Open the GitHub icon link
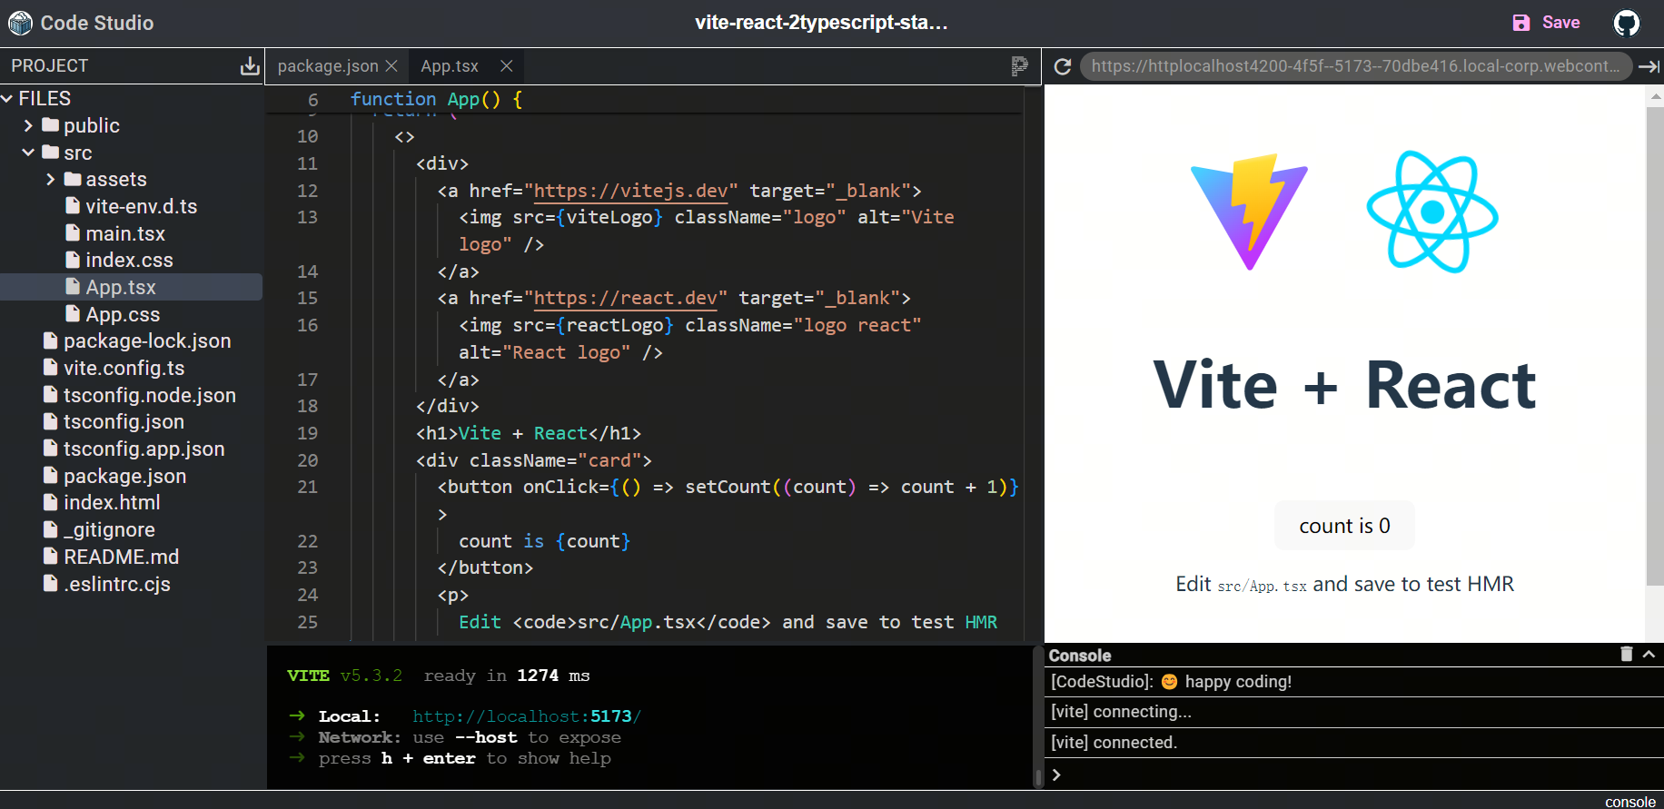The height and width of the screenshot is (809, 1664). tap(1626, 23)
